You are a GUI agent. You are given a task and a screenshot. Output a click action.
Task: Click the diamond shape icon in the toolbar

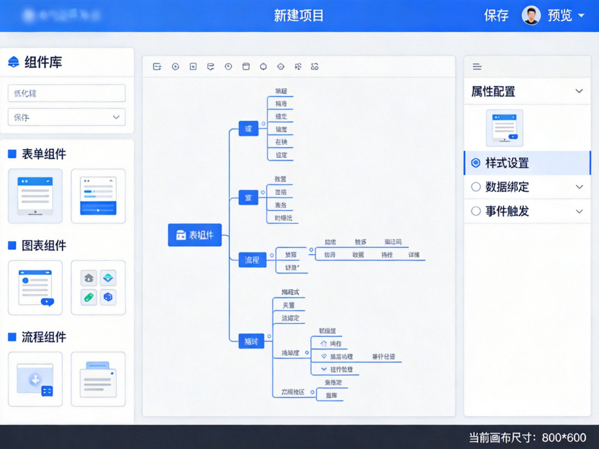(x=281, y=67)
